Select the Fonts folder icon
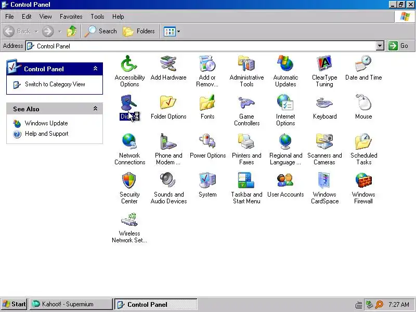Screen dimensions: 416x312 click(x=207, y=103)
